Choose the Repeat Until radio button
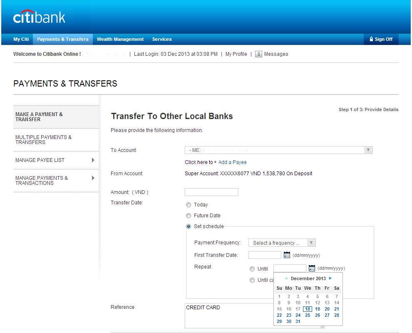The width and height of the screenshot is (412, 333). pyautogui.click(x=252, y=269)
